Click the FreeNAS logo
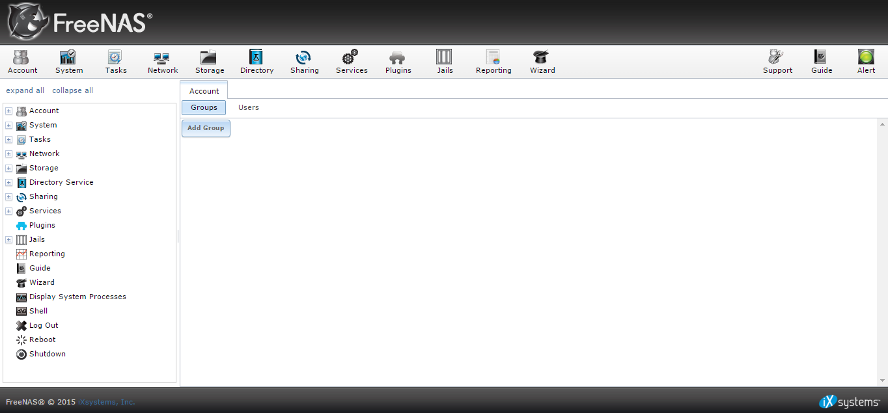 point(80,22)
